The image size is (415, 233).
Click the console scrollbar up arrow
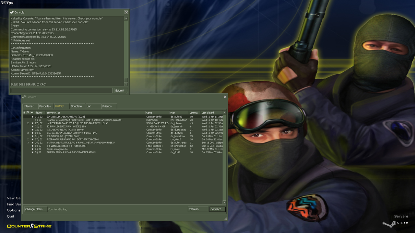(x=126, y=18)
